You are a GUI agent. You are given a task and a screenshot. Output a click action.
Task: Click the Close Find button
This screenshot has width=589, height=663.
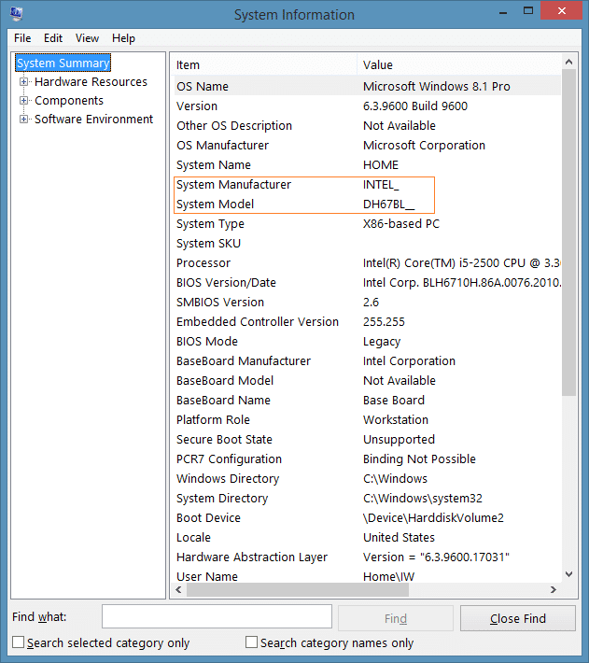518,618
